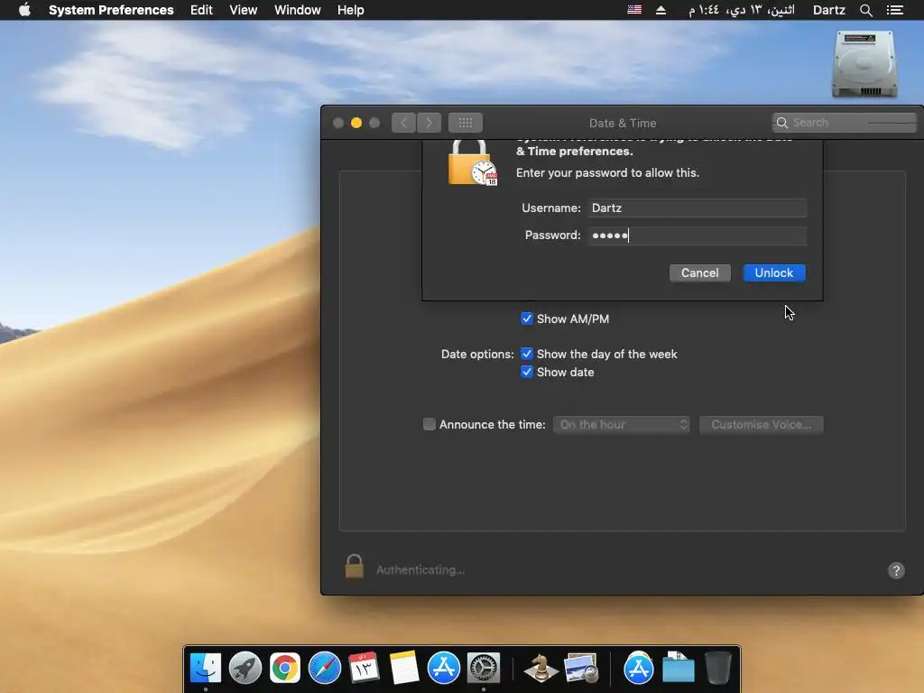
Task: Open Spotlight search magnifier
Action: [x=865, y=10]
